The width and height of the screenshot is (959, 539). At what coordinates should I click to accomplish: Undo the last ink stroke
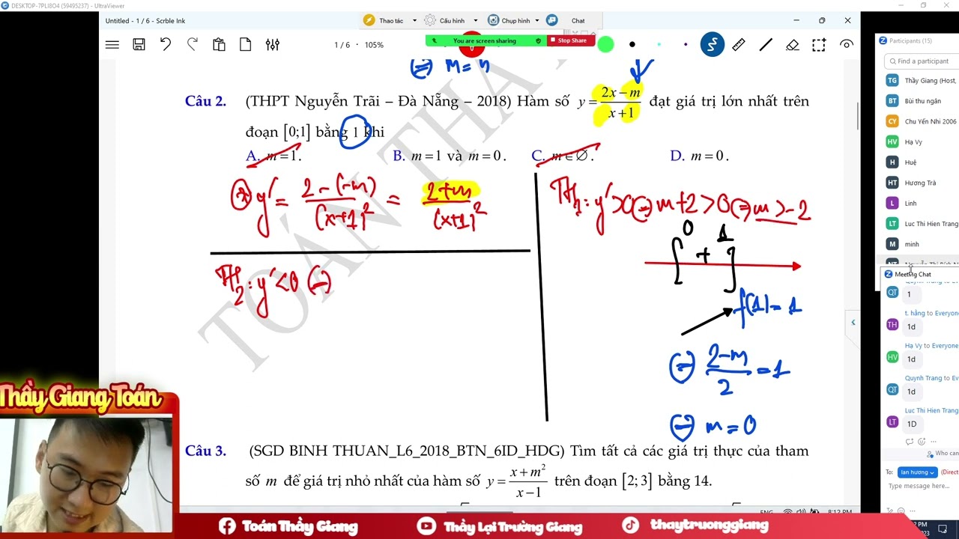coord(166,44)
